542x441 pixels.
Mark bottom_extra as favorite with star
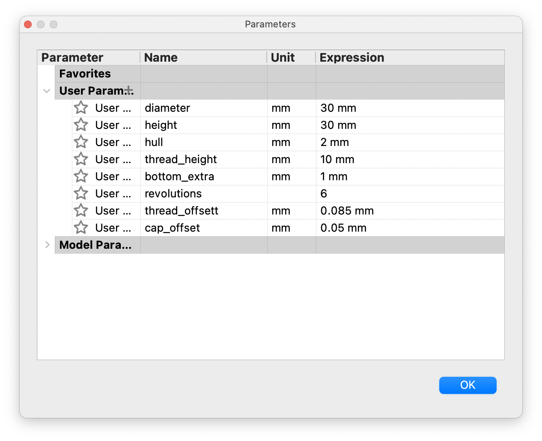[x=81, y=176]
